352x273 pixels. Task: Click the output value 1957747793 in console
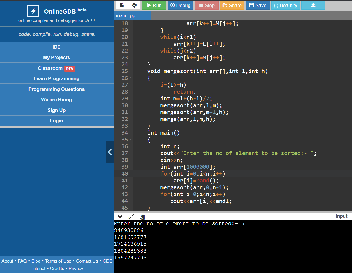(130, 258)
